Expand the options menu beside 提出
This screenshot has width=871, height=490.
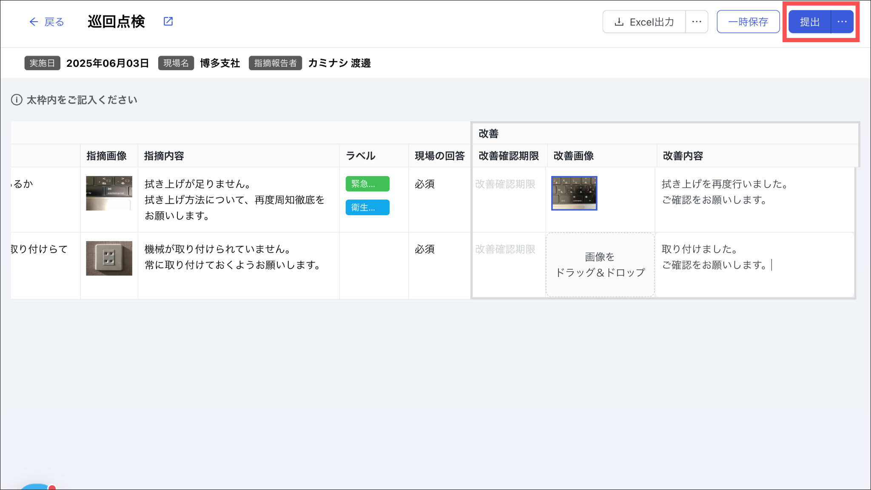[842, 22]
